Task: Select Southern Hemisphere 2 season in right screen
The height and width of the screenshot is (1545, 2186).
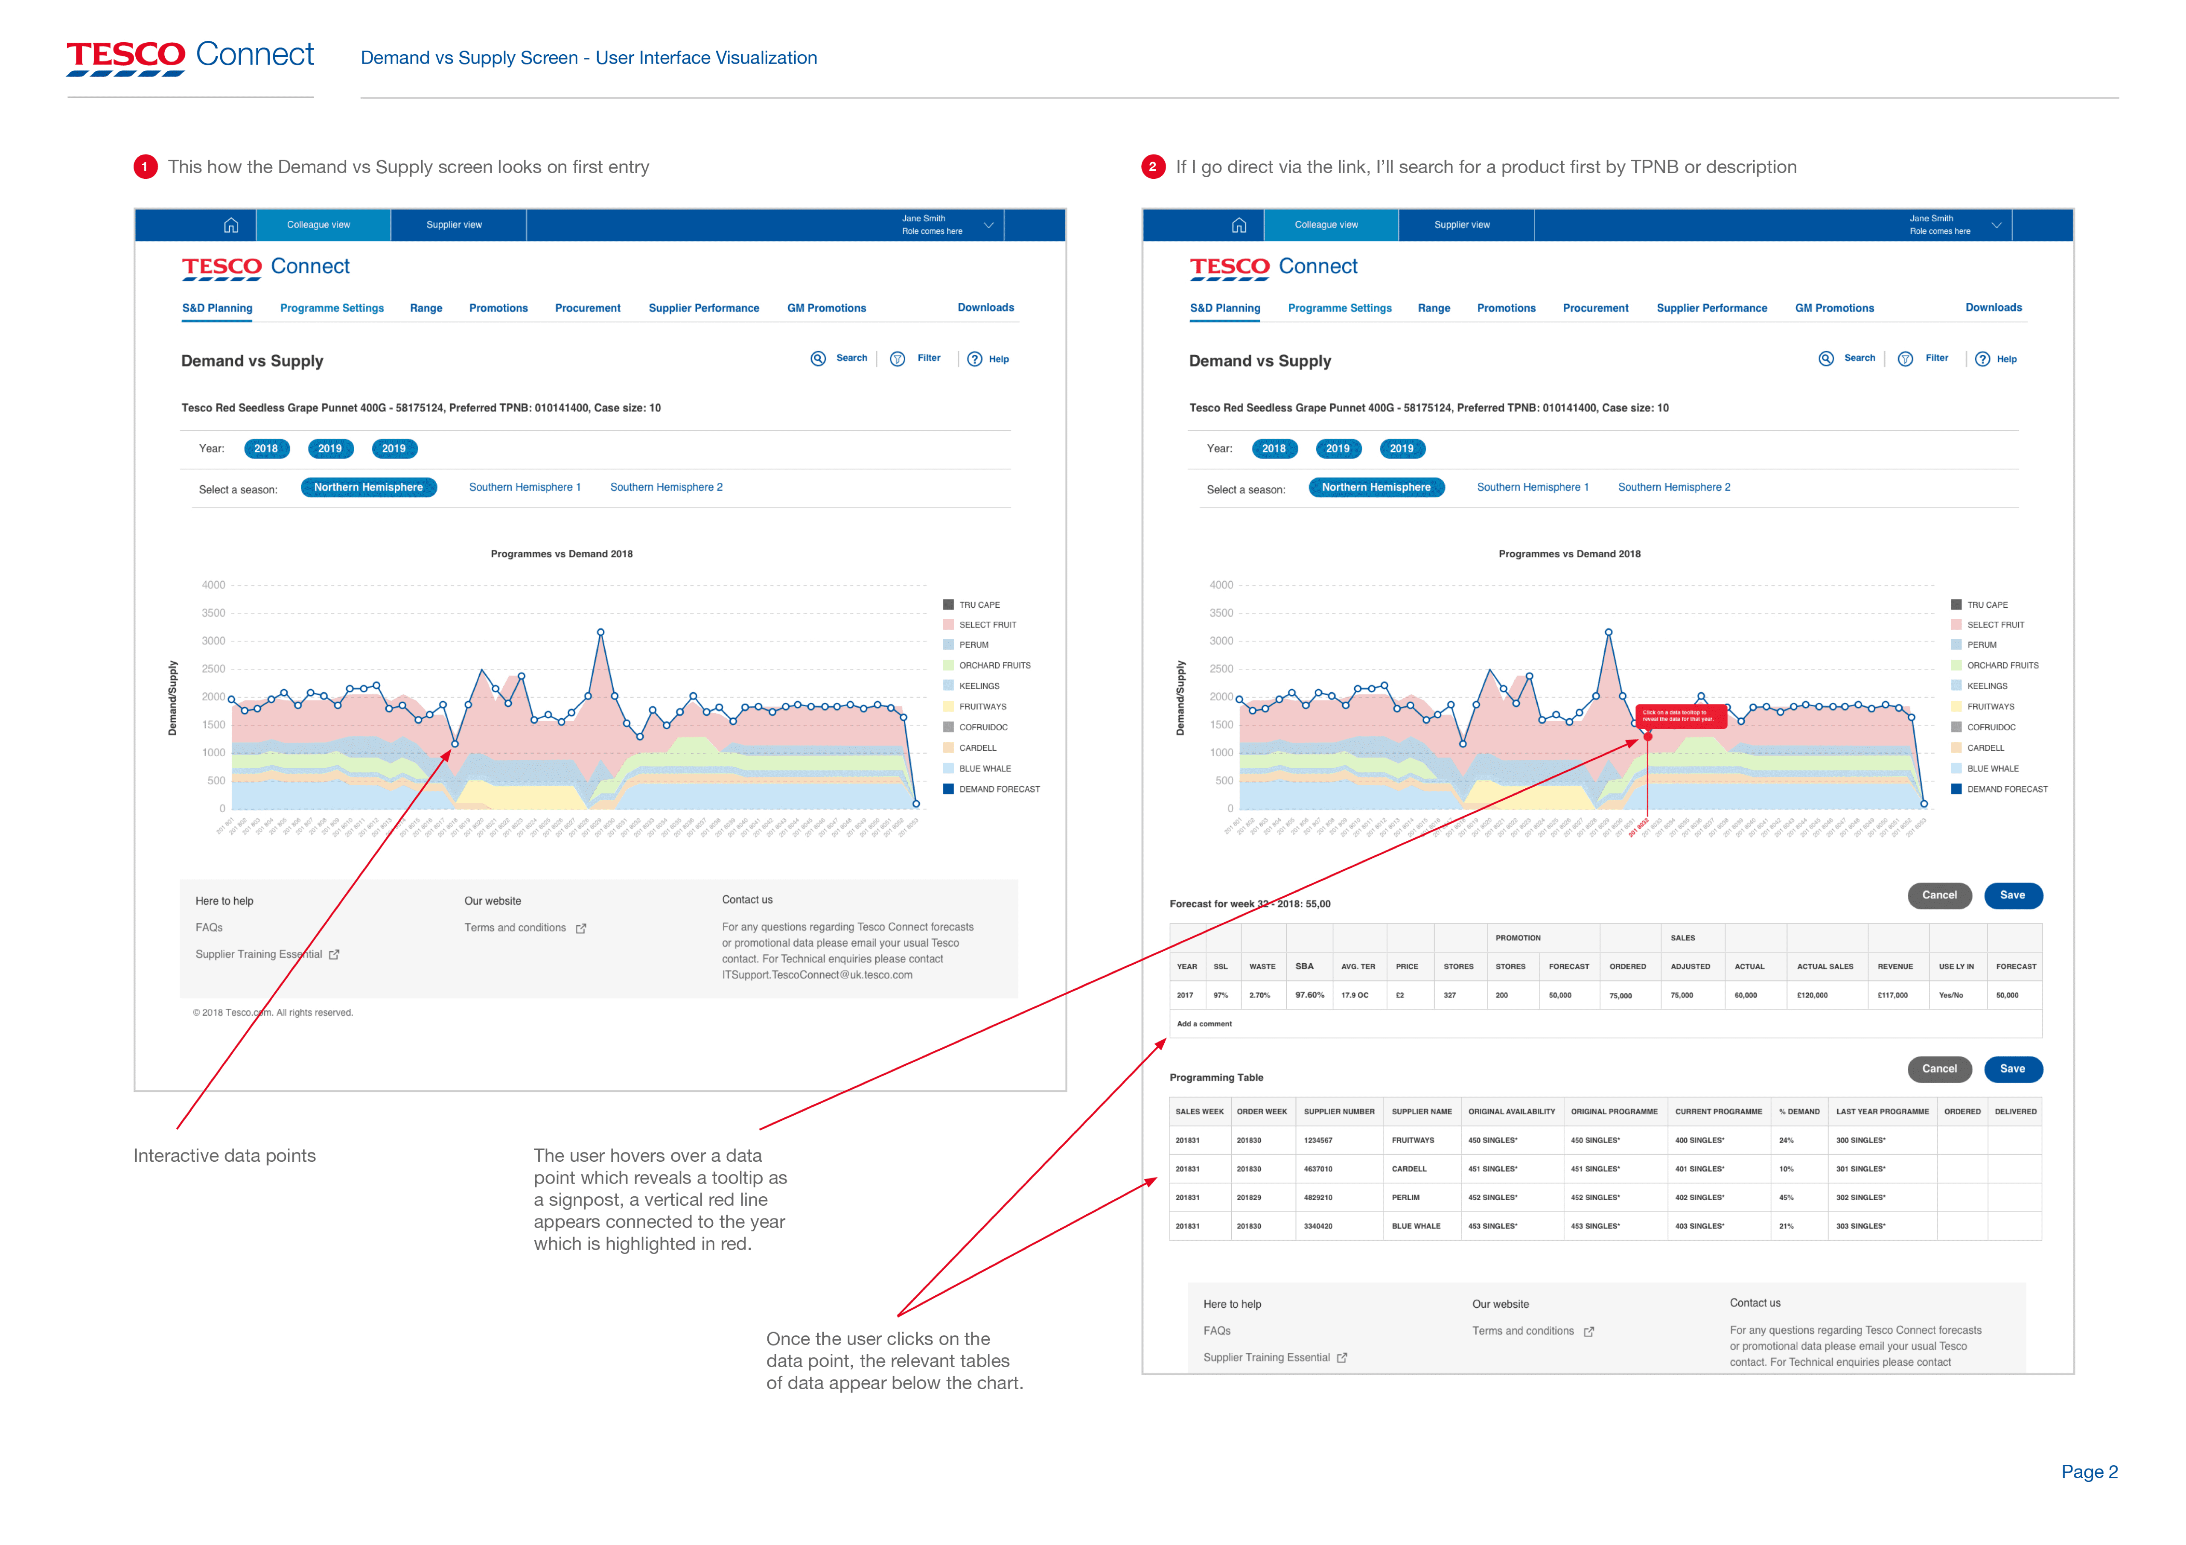Action: point(1674,487)
